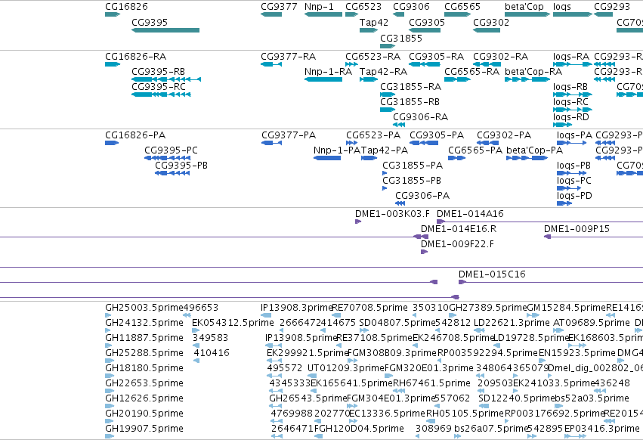Viewport: 643px width, 440px height.
Task: Select protein loqs-PD feature
Action: [x=564, y=203]
